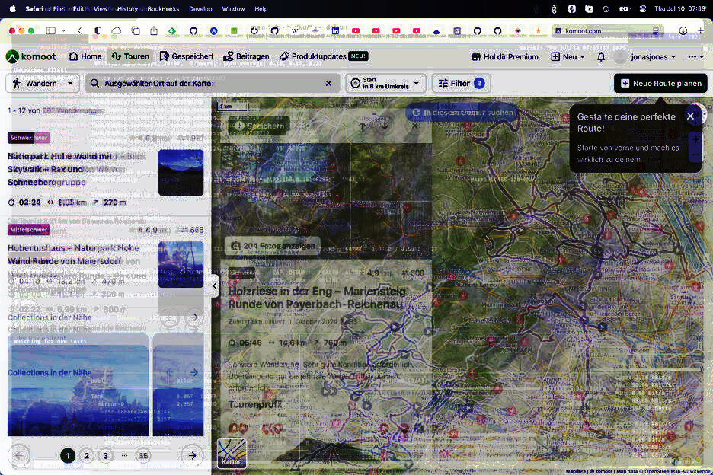Click the user profile avatar
This screenshot has width=713, height=475.
click(x=619, y=57)
